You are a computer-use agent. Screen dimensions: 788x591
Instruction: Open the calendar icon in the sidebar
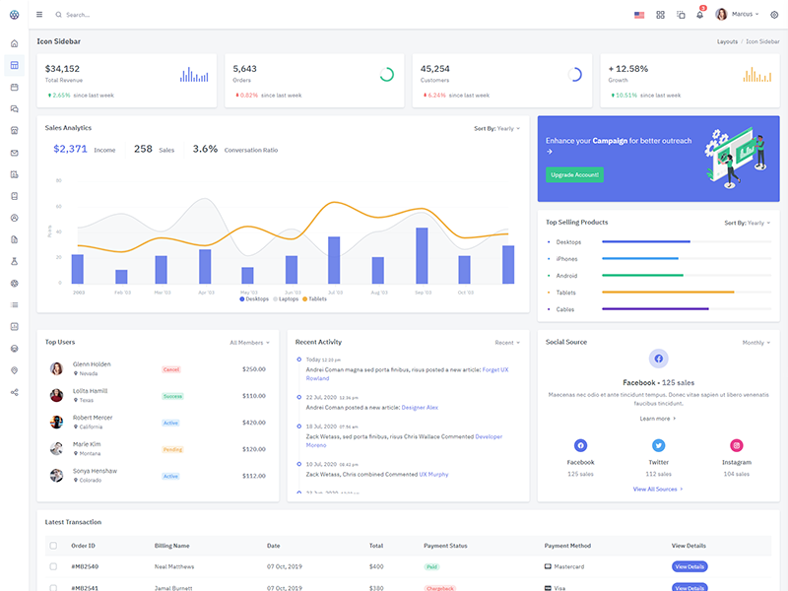[x=14, y=87]
